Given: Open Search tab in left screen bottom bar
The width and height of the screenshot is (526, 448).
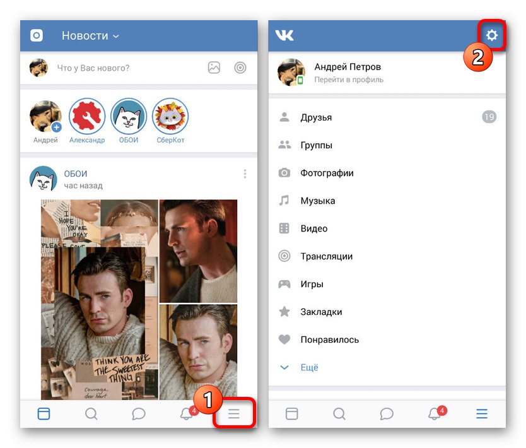Looking at the screenshot, I should pyautogui.click(x=91, y=414).
